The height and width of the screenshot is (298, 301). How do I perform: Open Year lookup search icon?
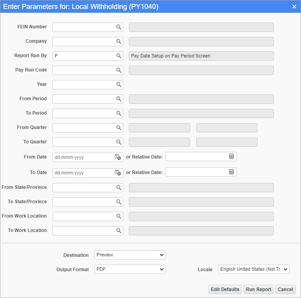click(x=119, y=85)
